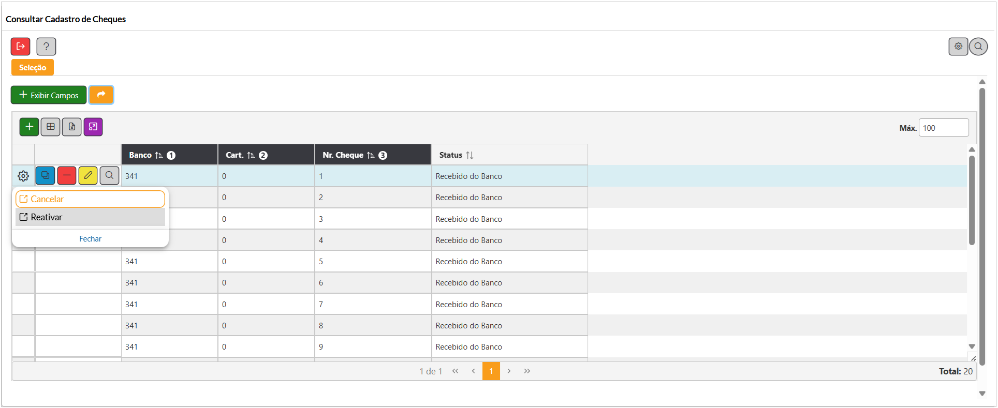Click the row's magnifier view icon
Viewport: 998px width, 408px height.
(109, 176)
